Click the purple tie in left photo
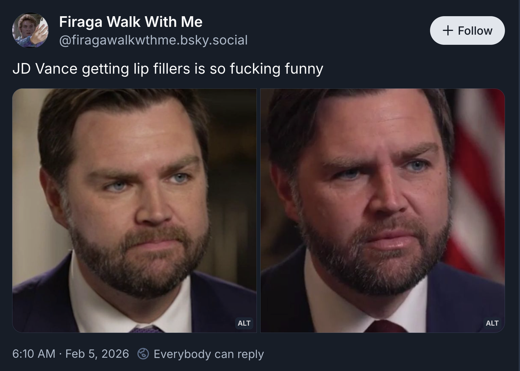This screenshot has width=520, height=371. tap(146, 329)
